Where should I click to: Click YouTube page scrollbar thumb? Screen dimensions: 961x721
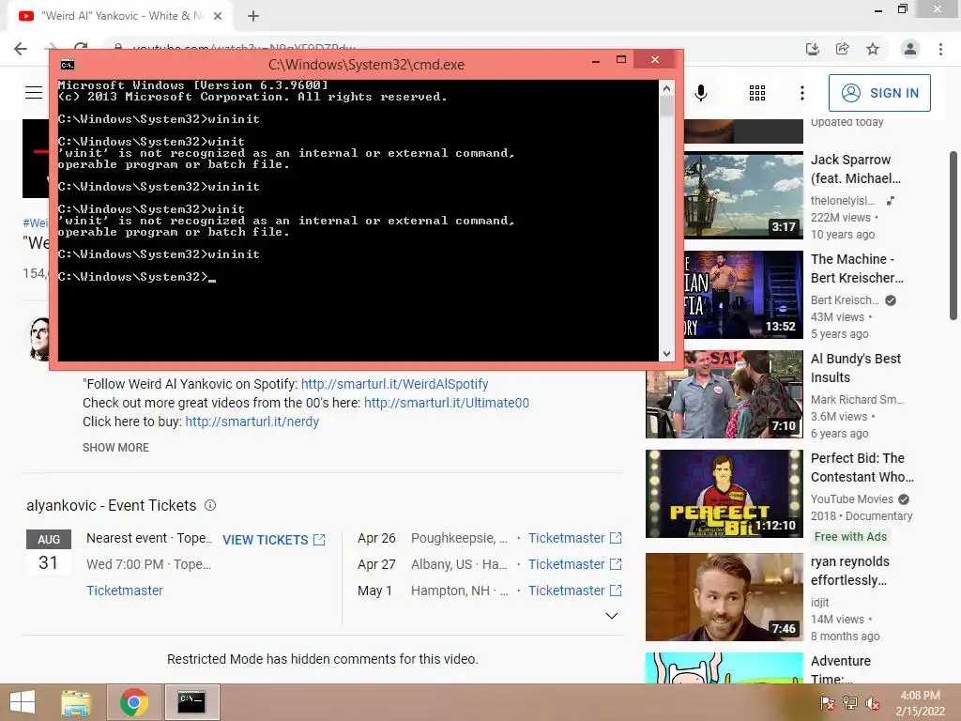point(953,236)
